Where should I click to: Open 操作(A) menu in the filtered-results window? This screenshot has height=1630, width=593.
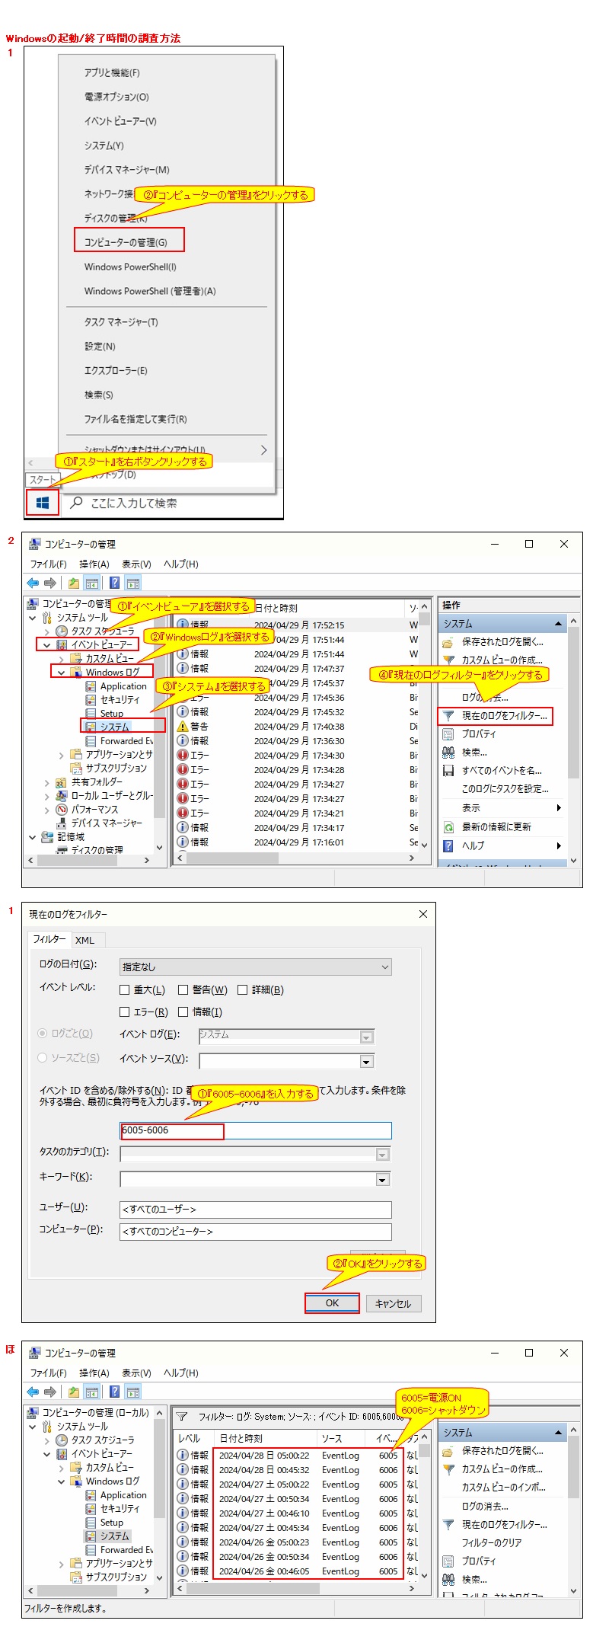94,1373
